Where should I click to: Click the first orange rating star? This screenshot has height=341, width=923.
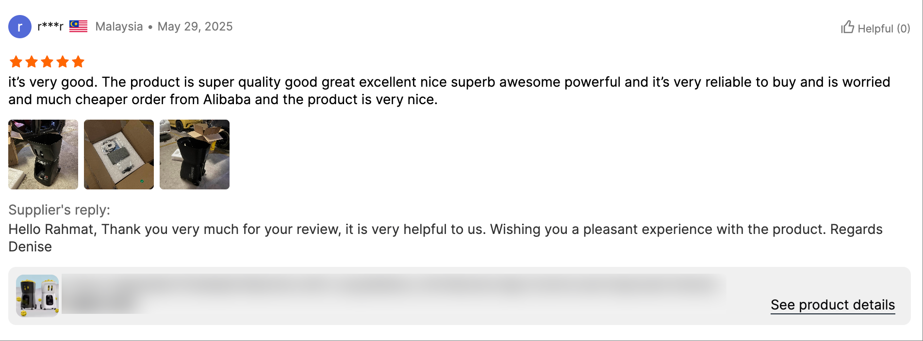16,62
